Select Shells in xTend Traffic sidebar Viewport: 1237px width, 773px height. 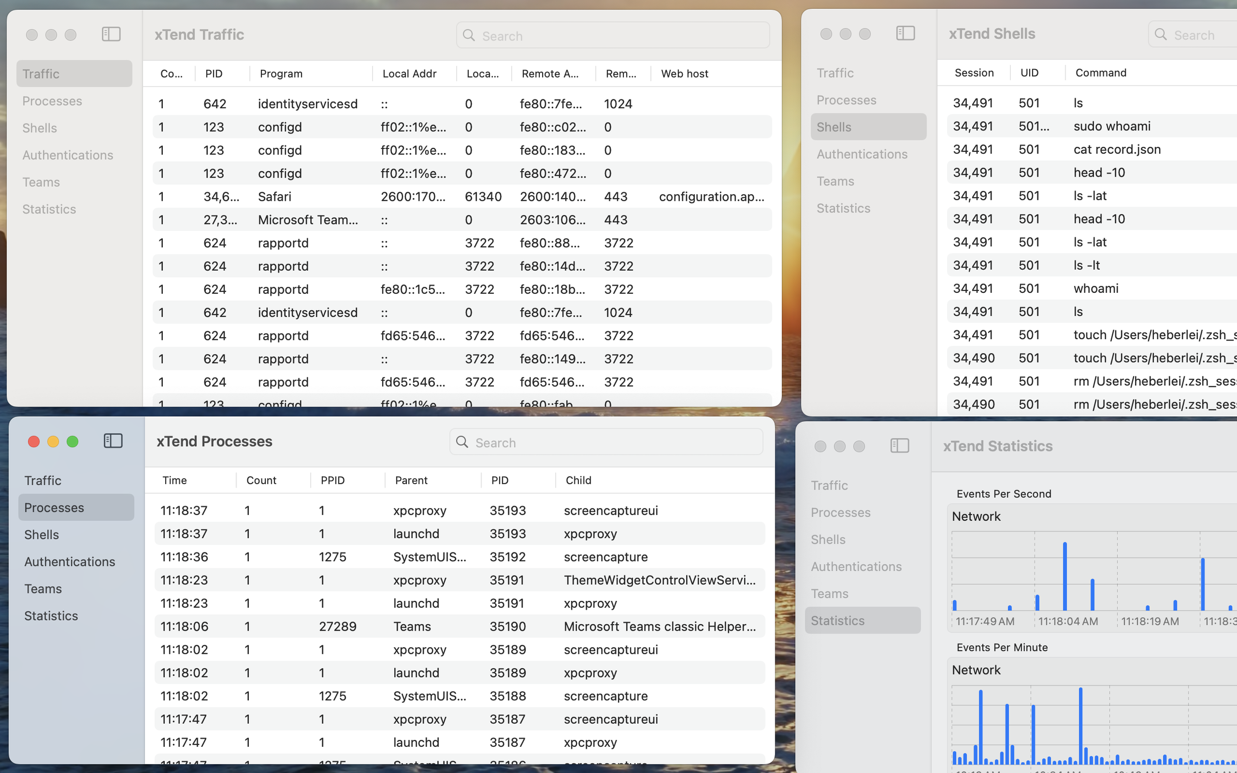40,128
